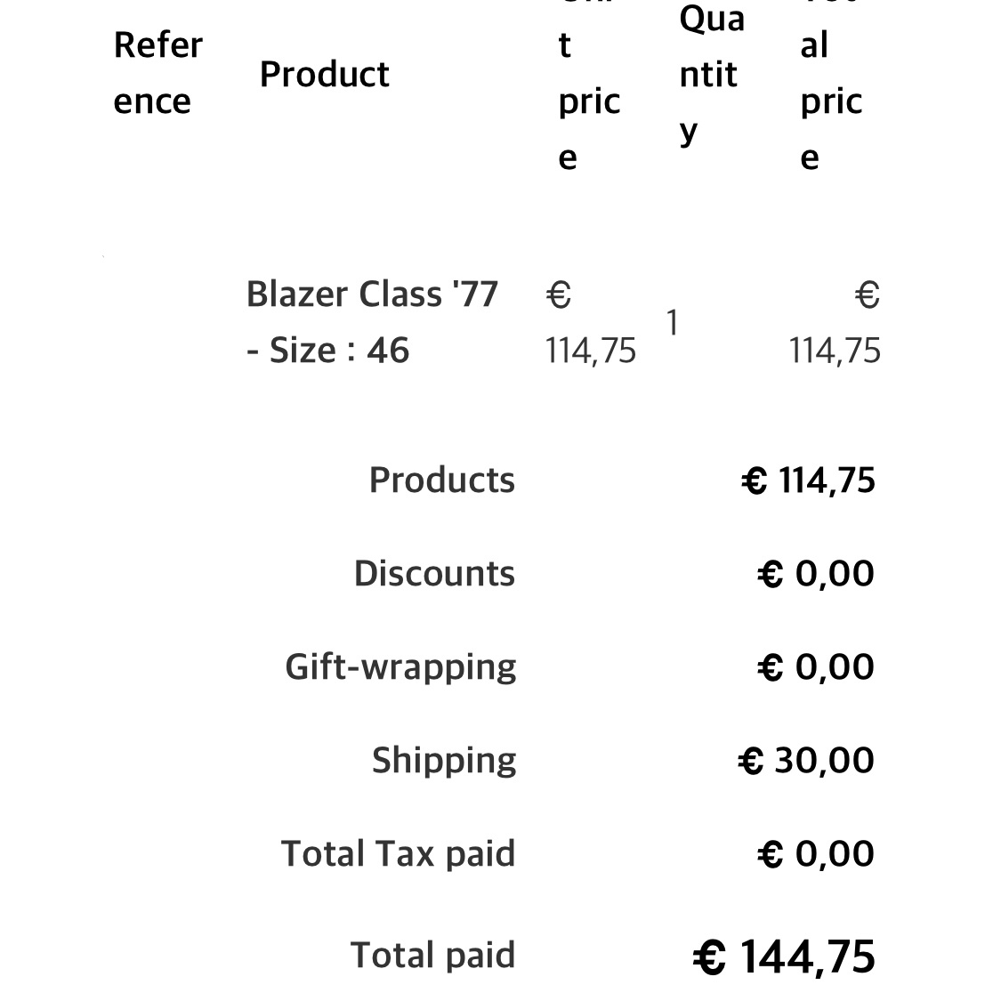The image size is (1001, 1001).
Task: Click the Discounts label
Action: 434,574
